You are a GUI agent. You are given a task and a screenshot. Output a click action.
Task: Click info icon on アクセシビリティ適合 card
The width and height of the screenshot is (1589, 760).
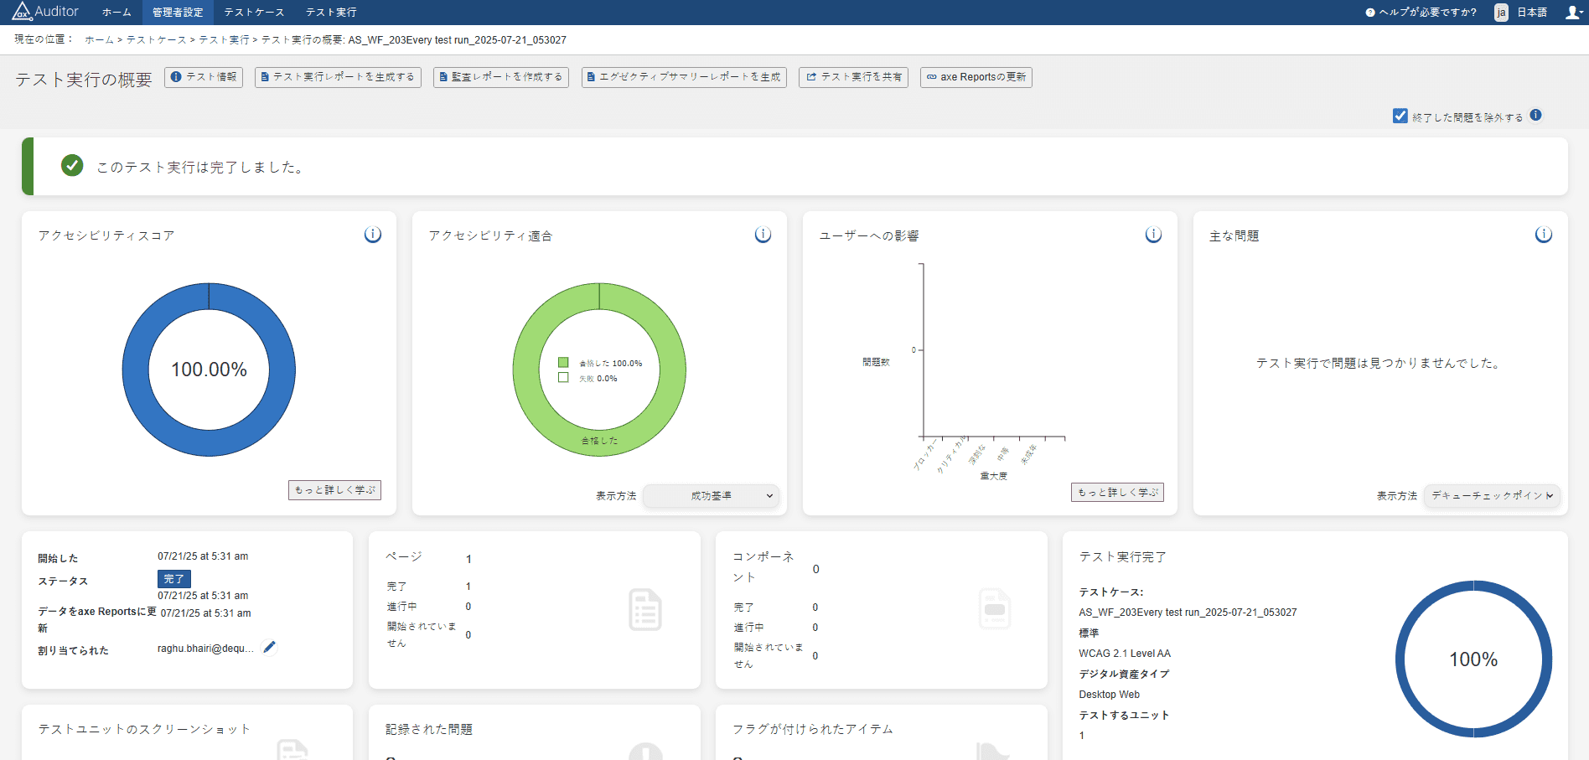pos(763,235)
